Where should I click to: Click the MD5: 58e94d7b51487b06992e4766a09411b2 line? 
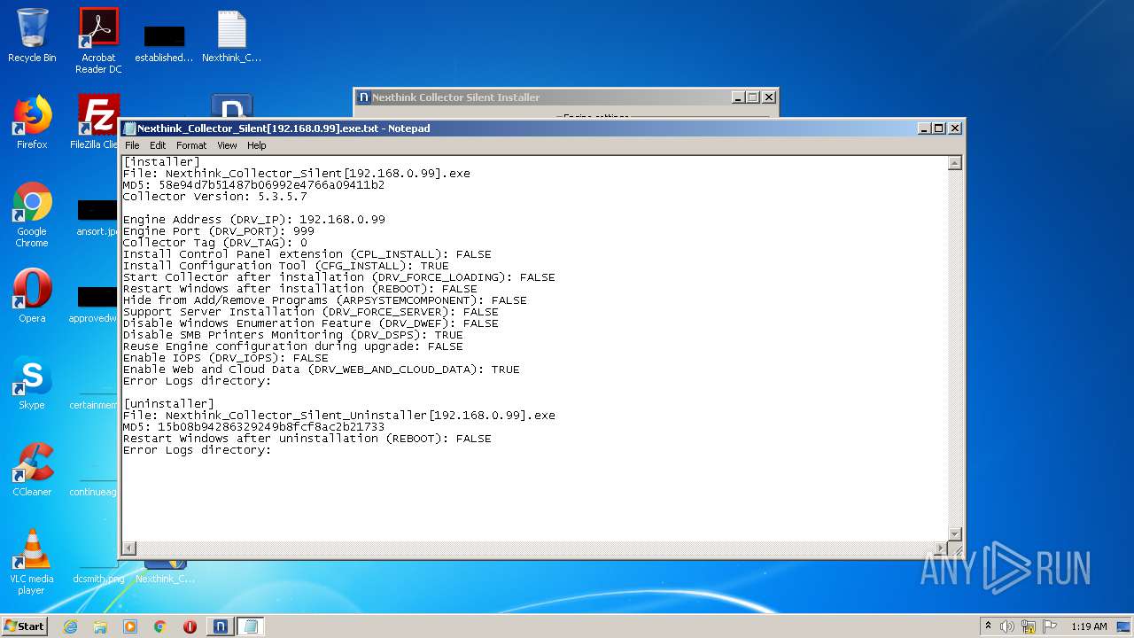coord(253,185)
